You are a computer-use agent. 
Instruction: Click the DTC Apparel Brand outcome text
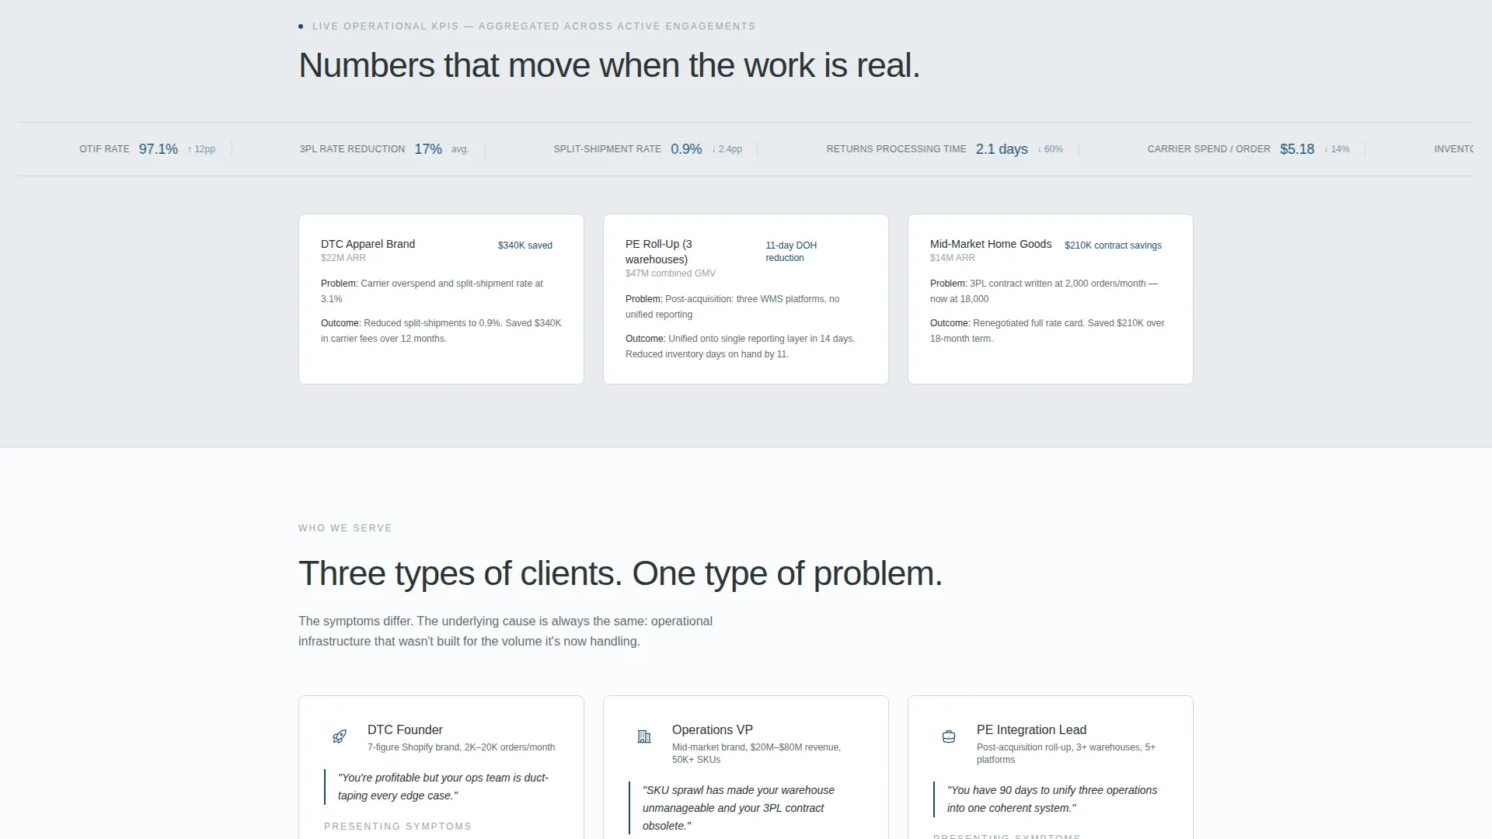[441, 331]
